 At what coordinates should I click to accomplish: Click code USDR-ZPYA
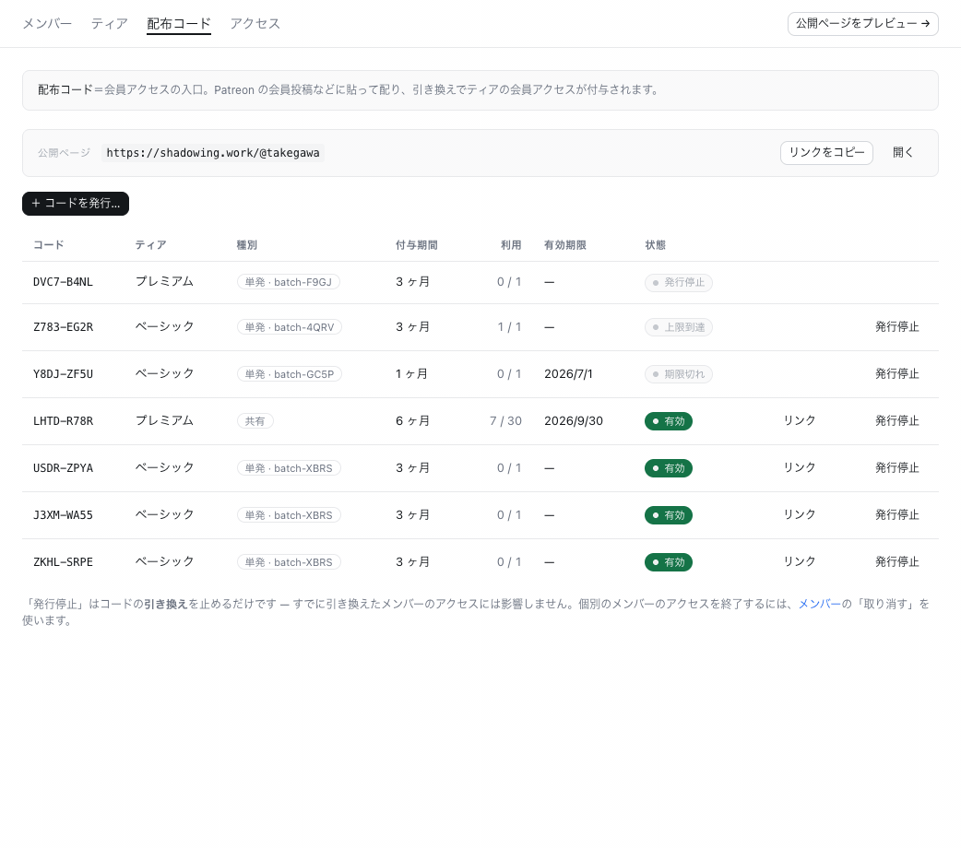[63, 468]
